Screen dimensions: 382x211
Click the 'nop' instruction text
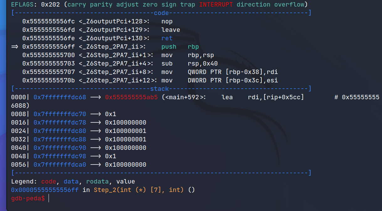(167, 22)
